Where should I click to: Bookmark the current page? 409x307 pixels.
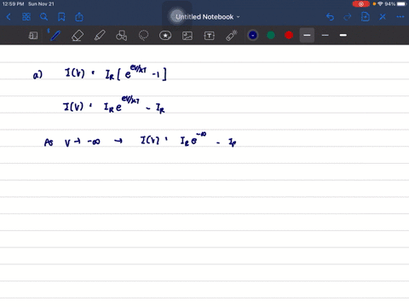[x=61, y=17]
